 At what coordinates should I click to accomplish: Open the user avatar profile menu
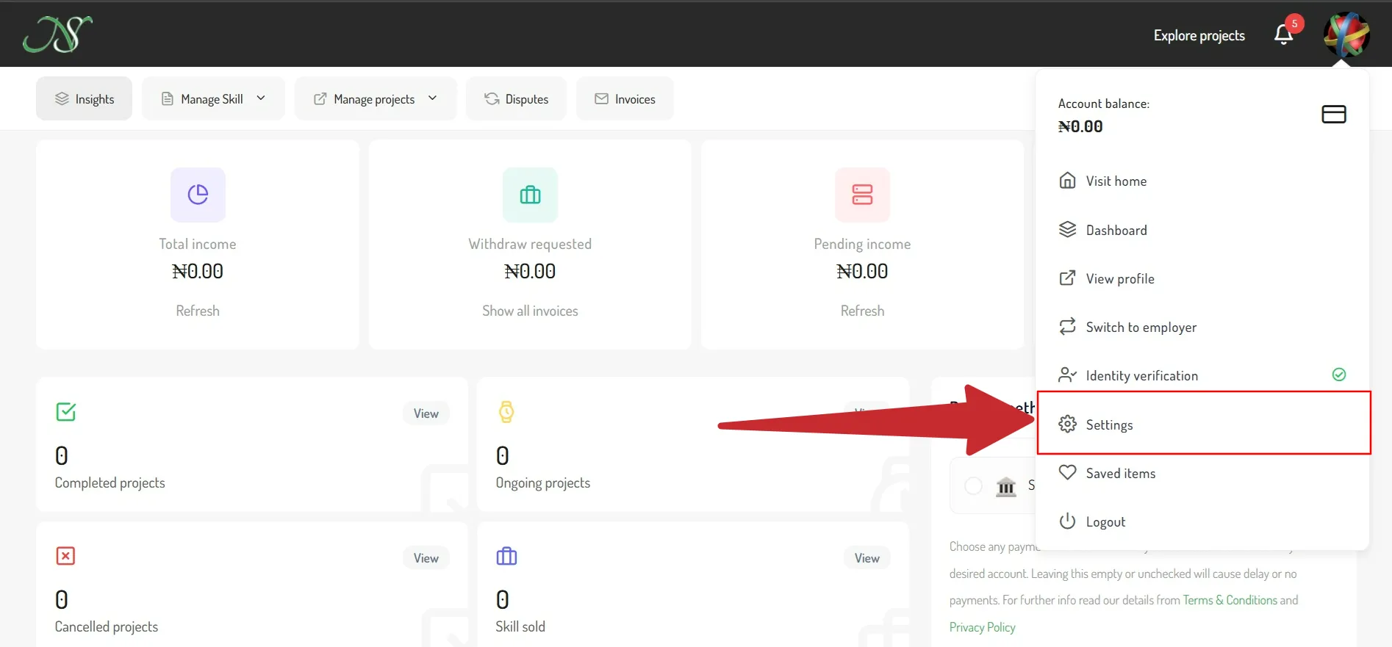[1346, 35]
